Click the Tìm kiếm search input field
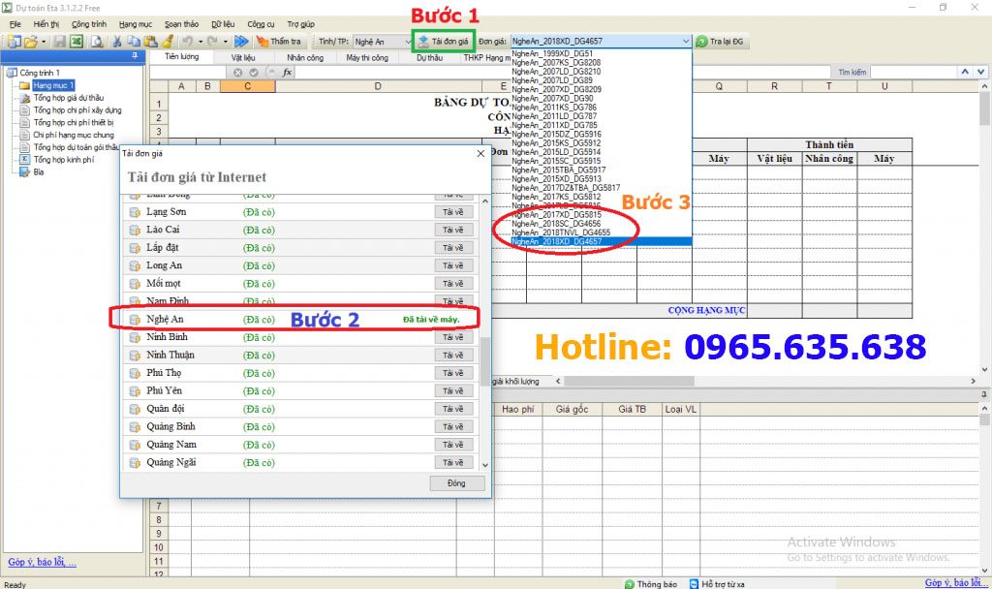 tap(911, 73)
